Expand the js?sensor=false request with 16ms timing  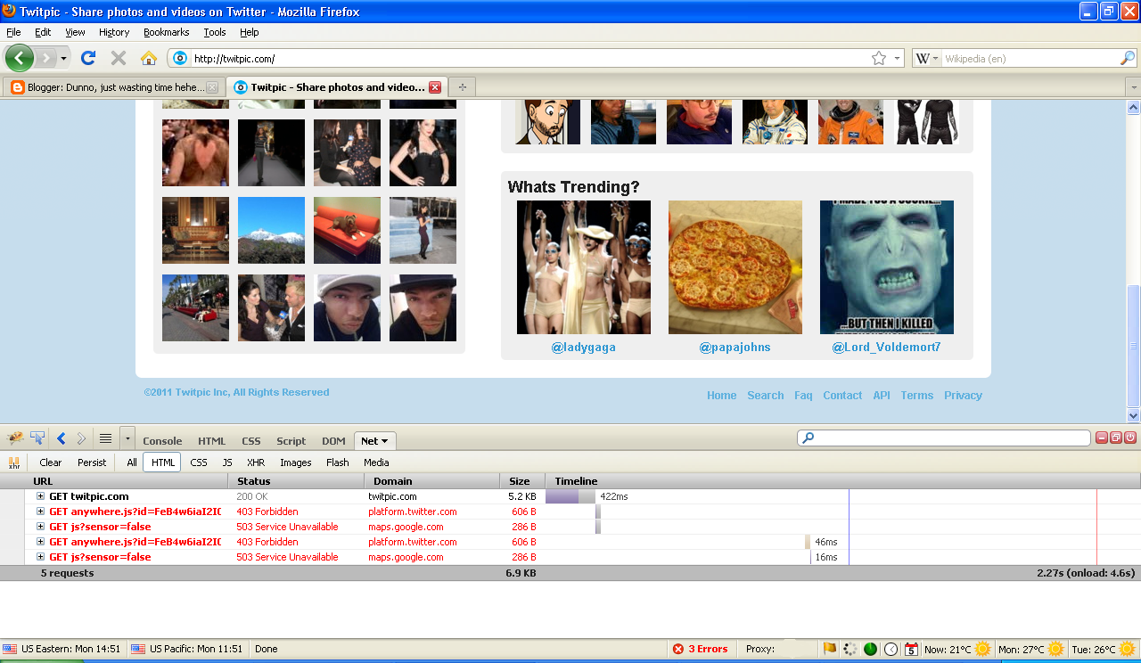pos(40,557)
